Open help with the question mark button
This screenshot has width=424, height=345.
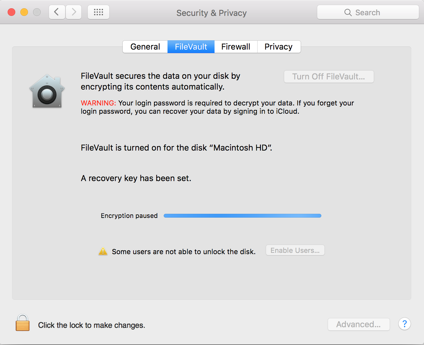click(404, 324)
